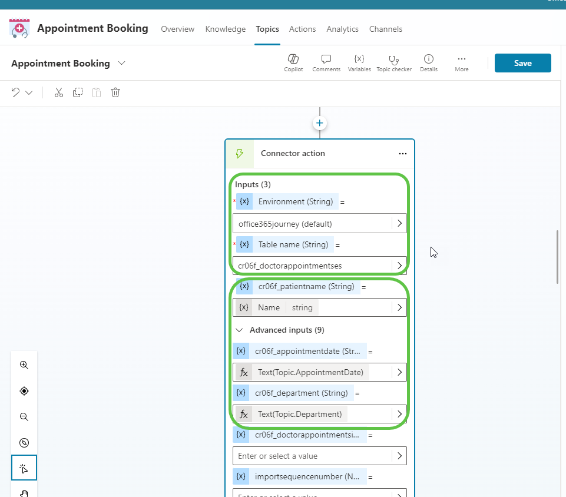Save the Appointment Booking topic
Viewport: 566px width, 497px height.
pyautogui.click(x=522, y=62)
